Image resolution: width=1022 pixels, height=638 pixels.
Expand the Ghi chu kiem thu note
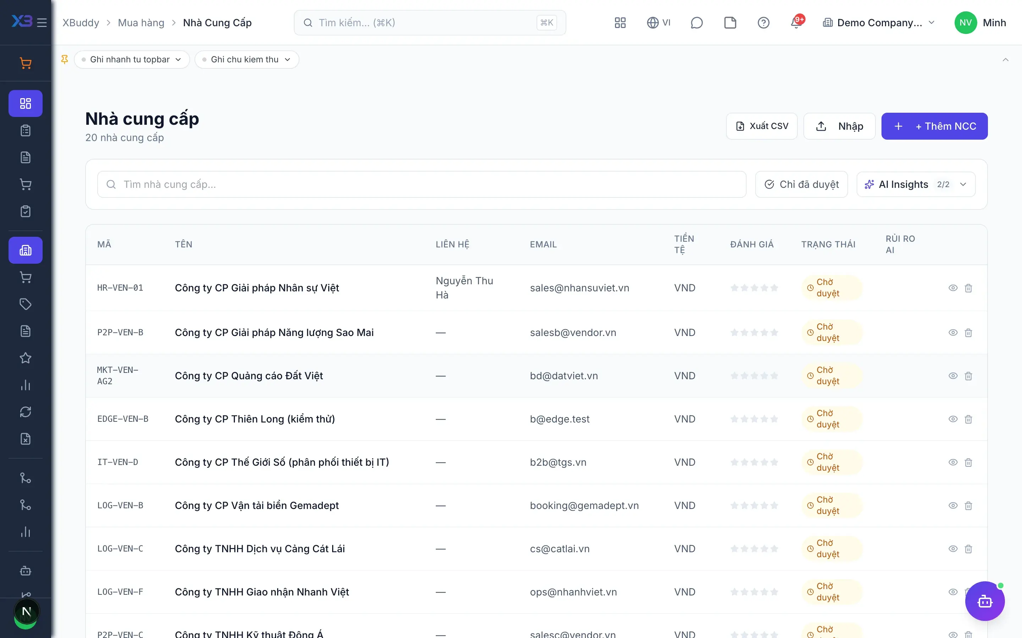tap(247, 60)
